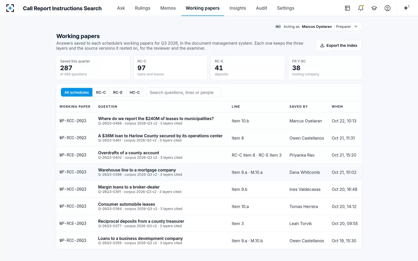Open "Reciprocal deposits from a county treasurer"
418x261 pixels.
click(141, 221)
